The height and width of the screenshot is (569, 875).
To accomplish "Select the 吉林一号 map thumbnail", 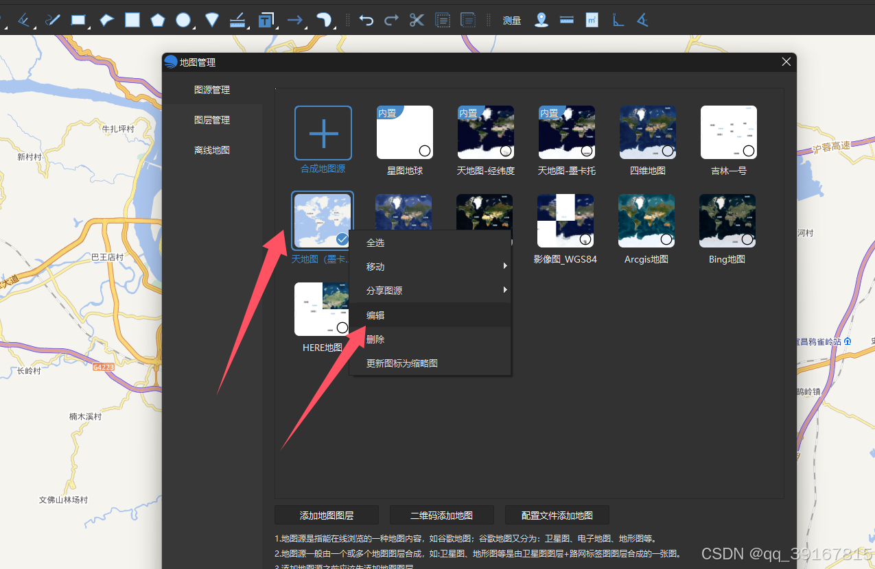I will point(729,132).
